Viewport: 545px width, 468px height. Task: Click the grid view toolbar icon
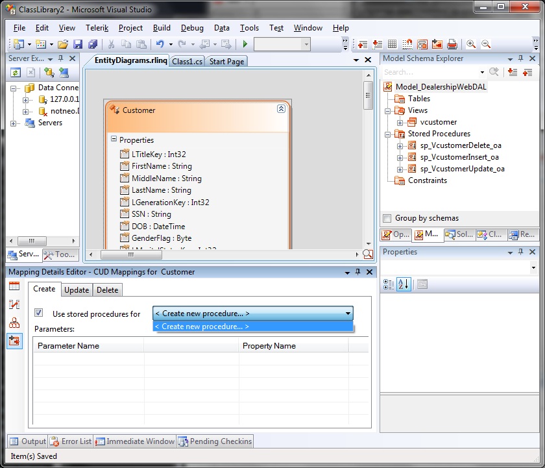(x=392, y=44)
